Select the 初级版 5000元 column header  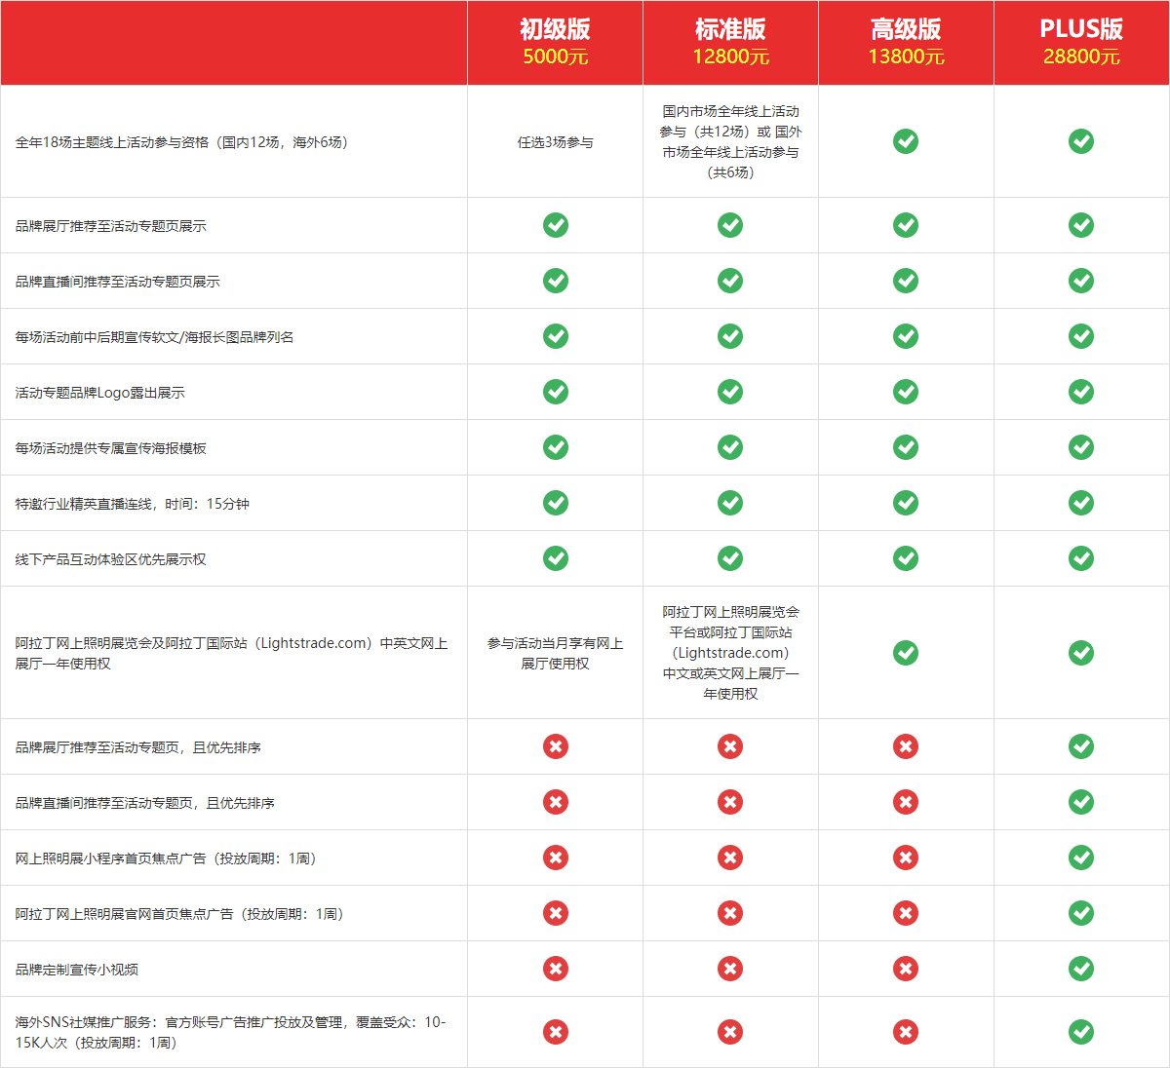point(555,43)
